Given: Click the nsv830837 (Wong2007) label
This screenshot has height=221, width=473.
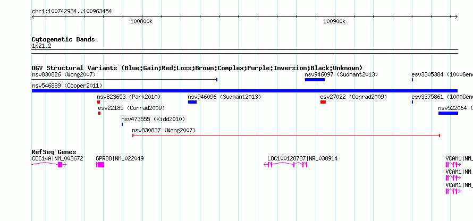Looking at the screenshot, I should (164, 130).
